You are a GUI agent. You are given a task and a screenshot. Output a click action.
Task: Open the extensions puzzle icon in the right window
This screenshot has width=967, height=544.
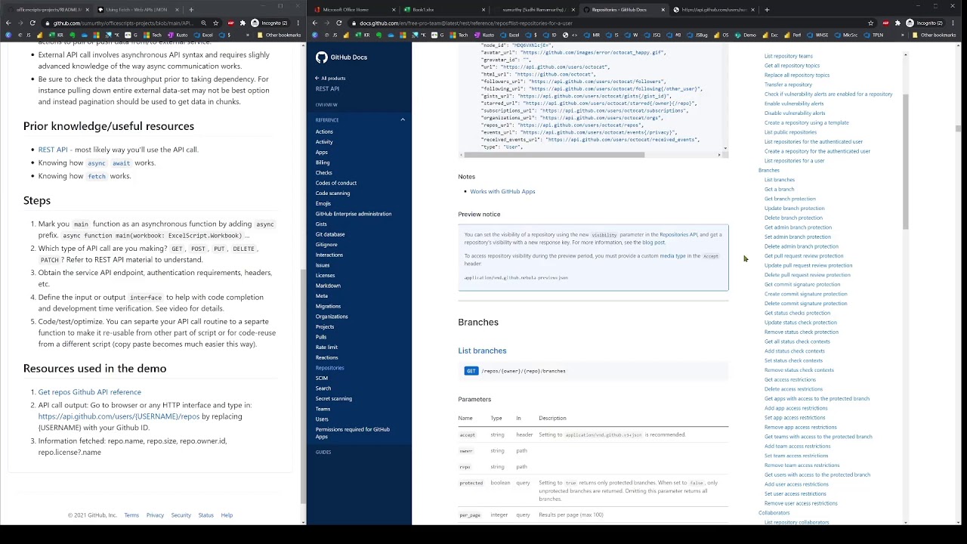click(897, 23)
